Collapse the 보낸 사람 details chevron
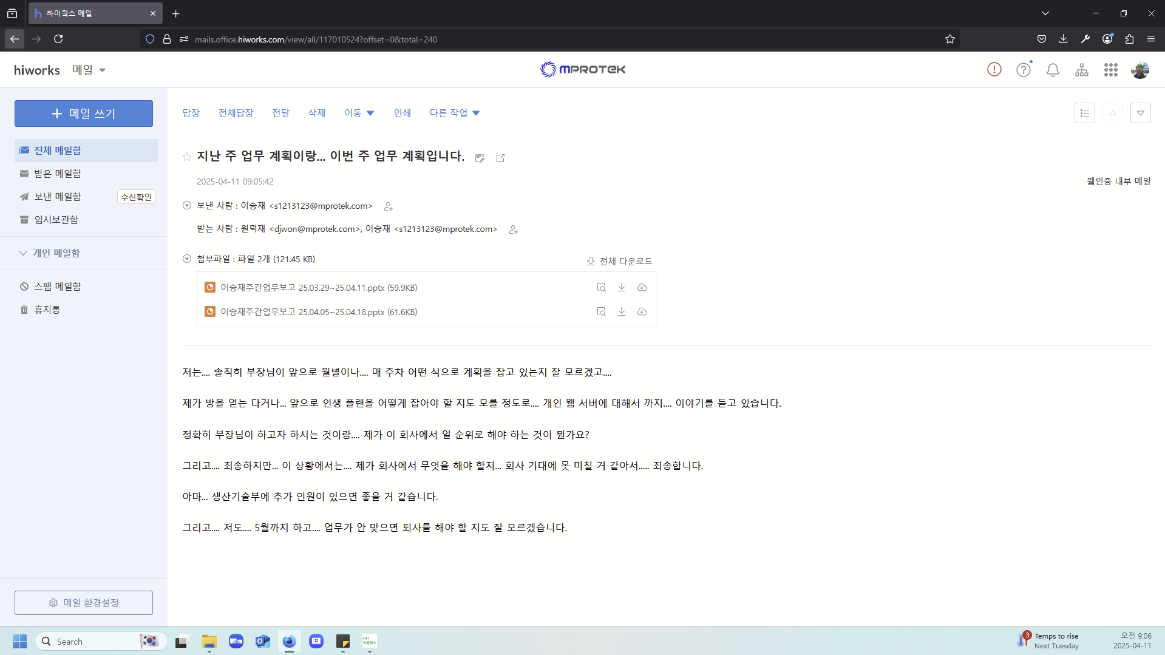The height and width of the screenshot is (655, 1165). tap(187, 205)
